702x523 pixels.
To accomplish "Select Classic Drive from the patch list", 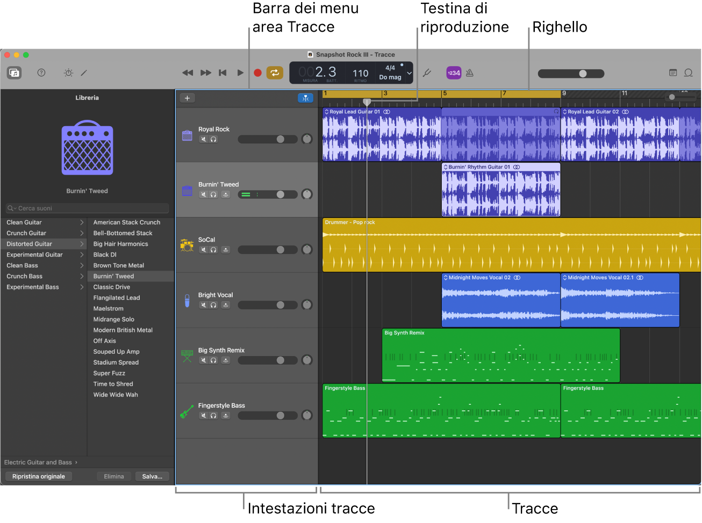I will [x=112, y=287].
